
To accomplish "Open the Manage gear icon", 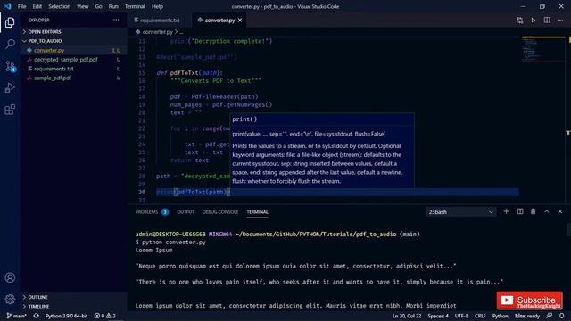I will tap(10, 300).
